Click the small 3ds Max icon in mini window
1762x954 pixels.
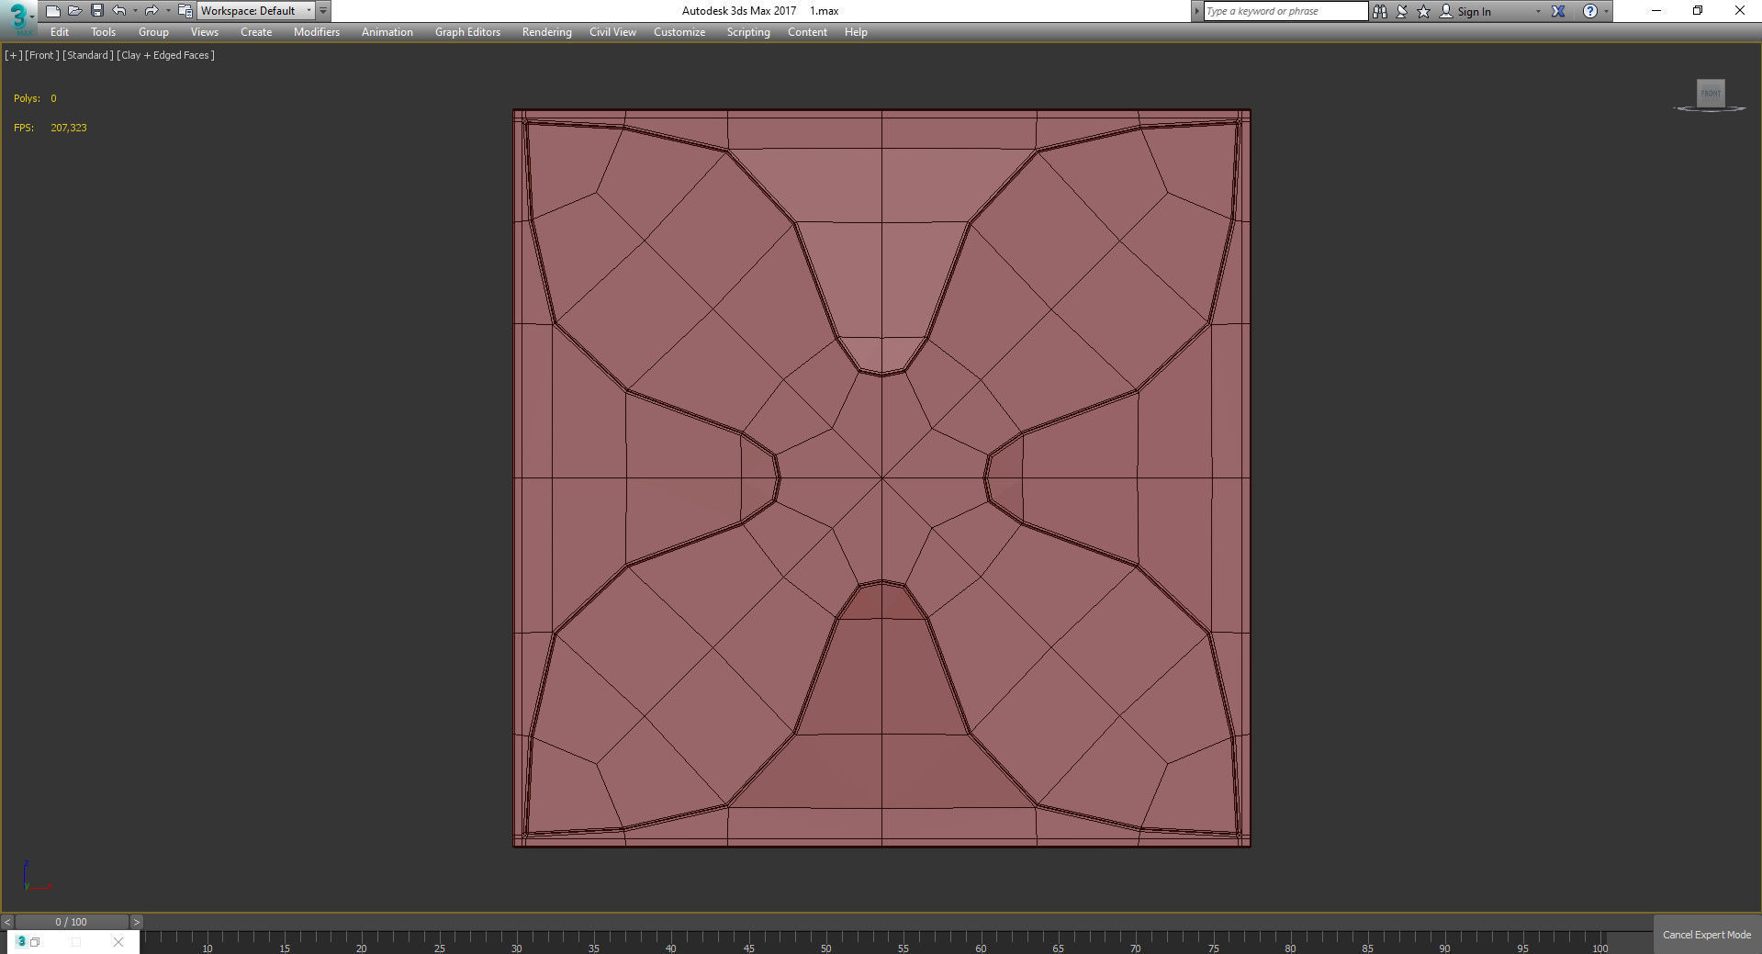coord(21,942)
